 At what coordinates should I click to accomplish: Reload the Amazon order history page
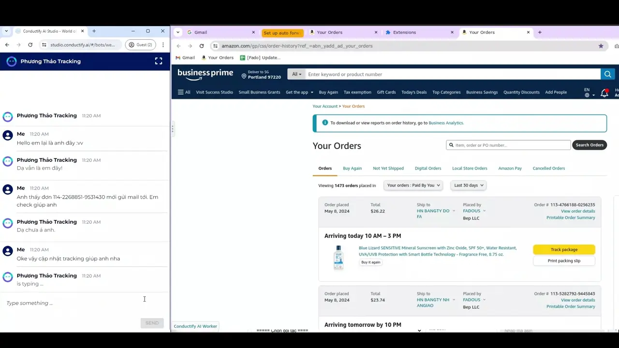[x=201, y=46]
